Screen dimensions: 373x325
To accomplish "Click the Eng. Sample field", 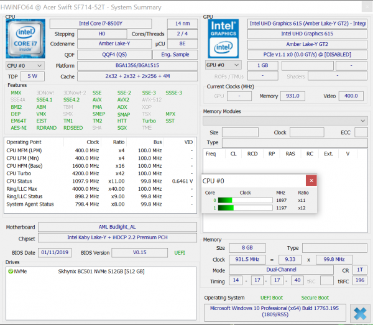I will tap(175, 55).
